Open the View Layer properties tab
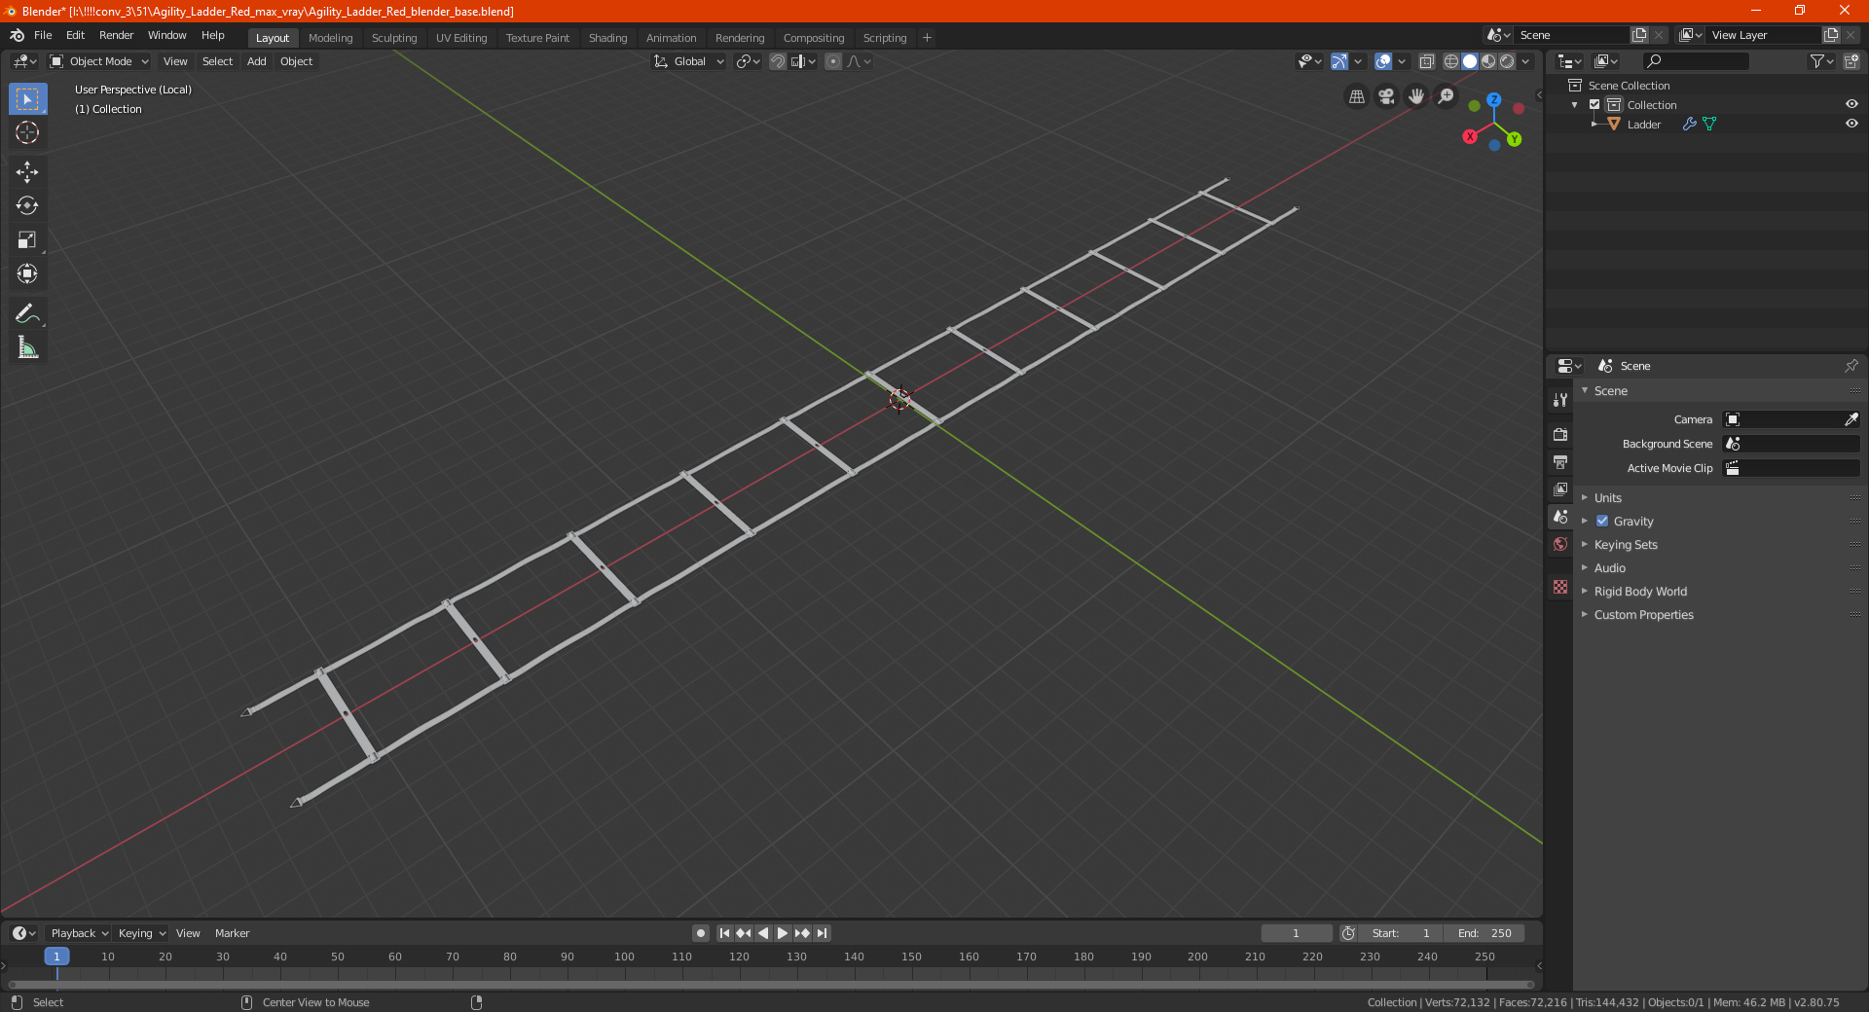 (1560, 488)
